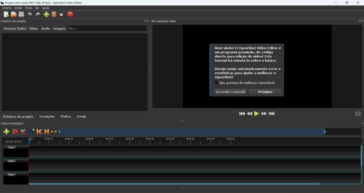Image resolution: width=364 pixels, height=193 pixels.
Task: Take a snapshot with the camera icon
Action: [358, 114]
